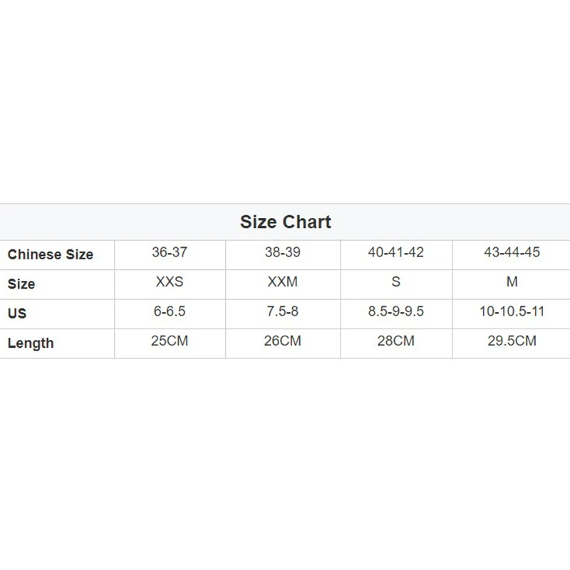This screenshot has width=570, height=570.
Task: Click the M size cell
Action: (x=512, y=282)
